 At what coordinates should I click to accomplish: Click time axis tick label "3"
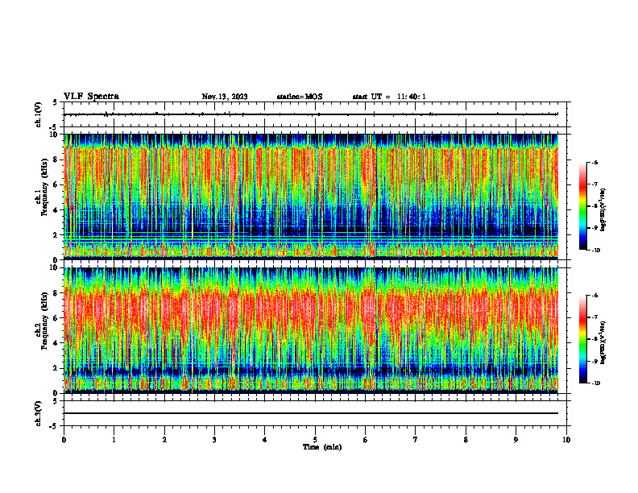(214, 440)
